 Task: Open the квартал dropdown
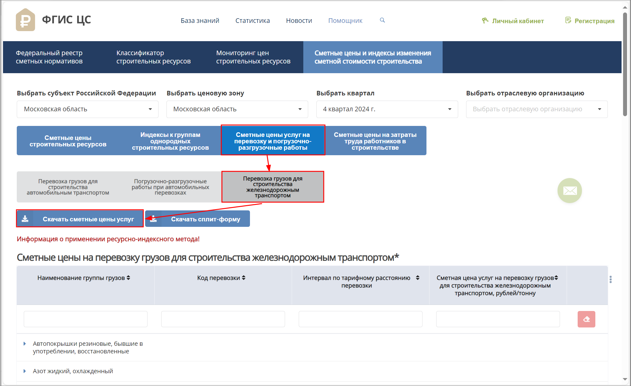(x=387, y=109)
